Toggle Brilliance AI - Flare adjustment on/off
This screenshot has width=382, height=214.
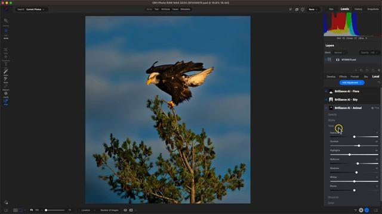(326, 92)
